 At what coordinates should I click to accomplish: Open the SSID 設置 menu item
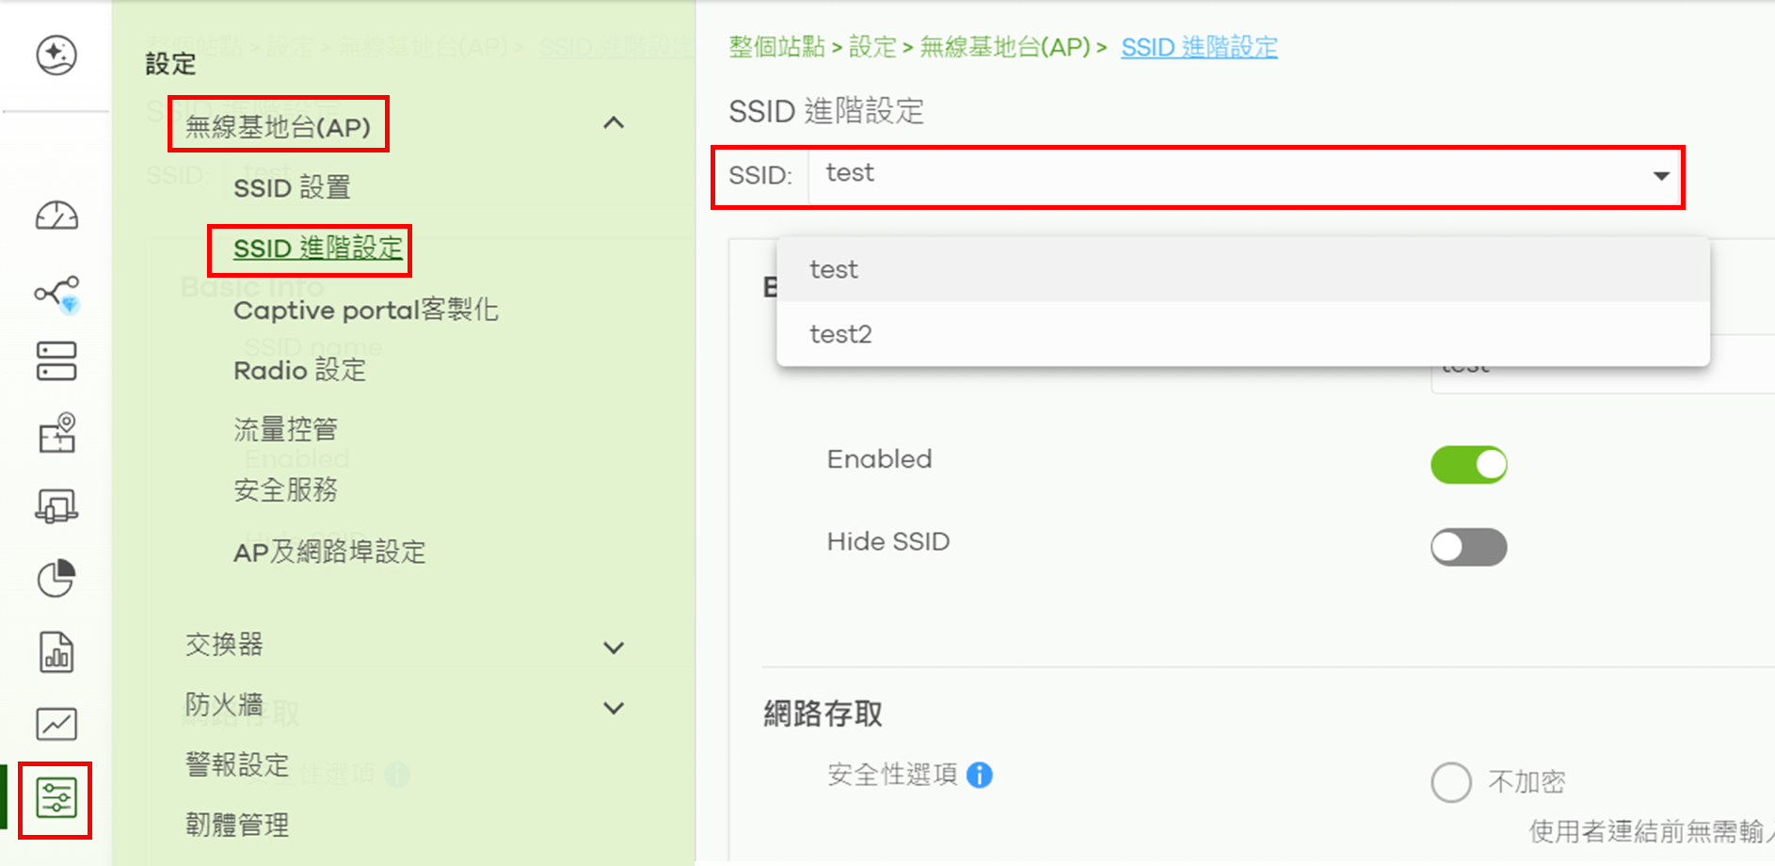click(x=292, y=187)
